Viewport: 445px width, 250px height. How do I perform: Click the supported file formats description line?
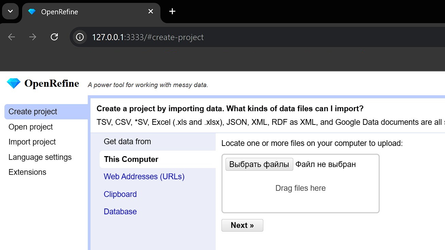271,122
